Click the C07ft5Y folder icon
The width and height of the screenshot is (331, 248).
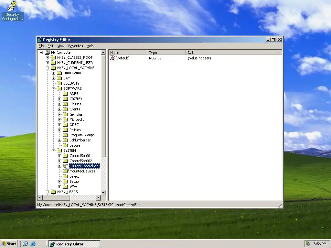point(66,99)
